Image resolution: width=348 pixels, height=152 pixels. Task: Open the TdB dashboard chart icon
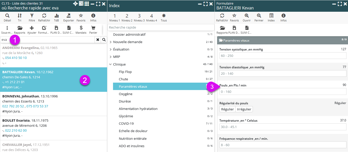(x=57, y=17)
